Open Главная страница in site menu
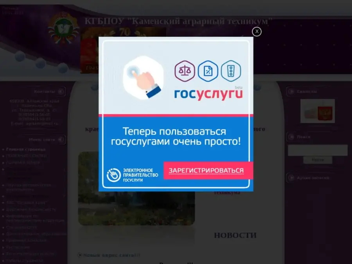Screen dimensions: 352x264 click(x=26, y=149)
